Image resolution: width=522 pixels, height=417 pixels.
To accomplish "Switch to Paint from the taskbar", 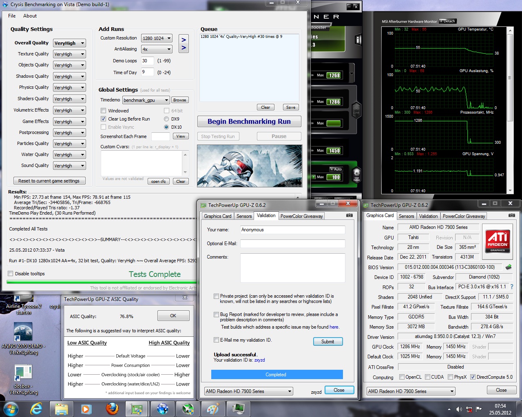I will point(213,408).
